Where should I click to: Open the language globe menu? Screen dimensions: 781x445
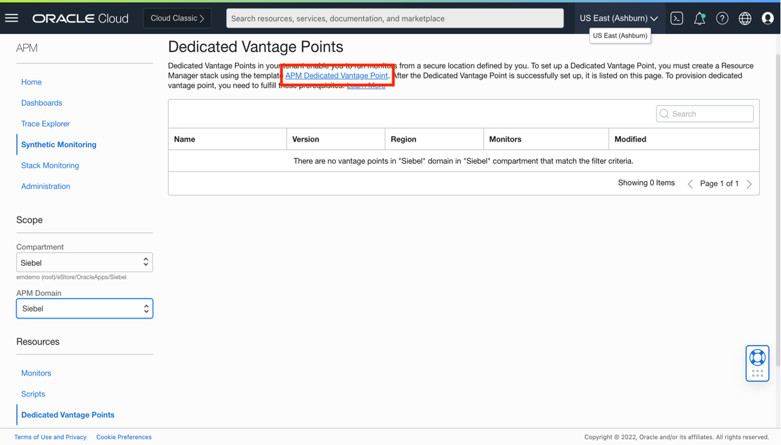coord(745,18)
